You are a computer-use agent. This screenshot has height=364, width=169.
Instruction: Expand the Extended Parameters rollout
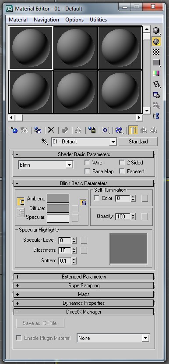tap(84, 277)
